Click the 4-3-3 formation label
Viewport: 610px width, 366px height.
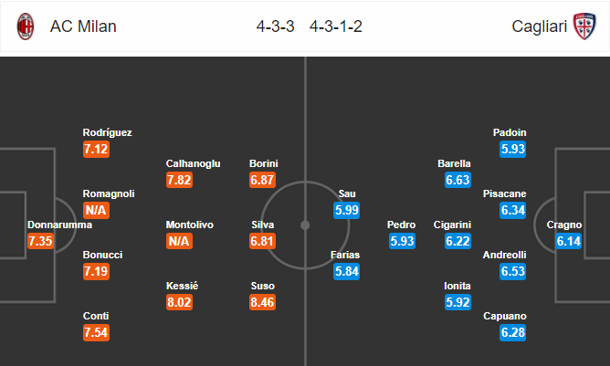pos(276,26)
